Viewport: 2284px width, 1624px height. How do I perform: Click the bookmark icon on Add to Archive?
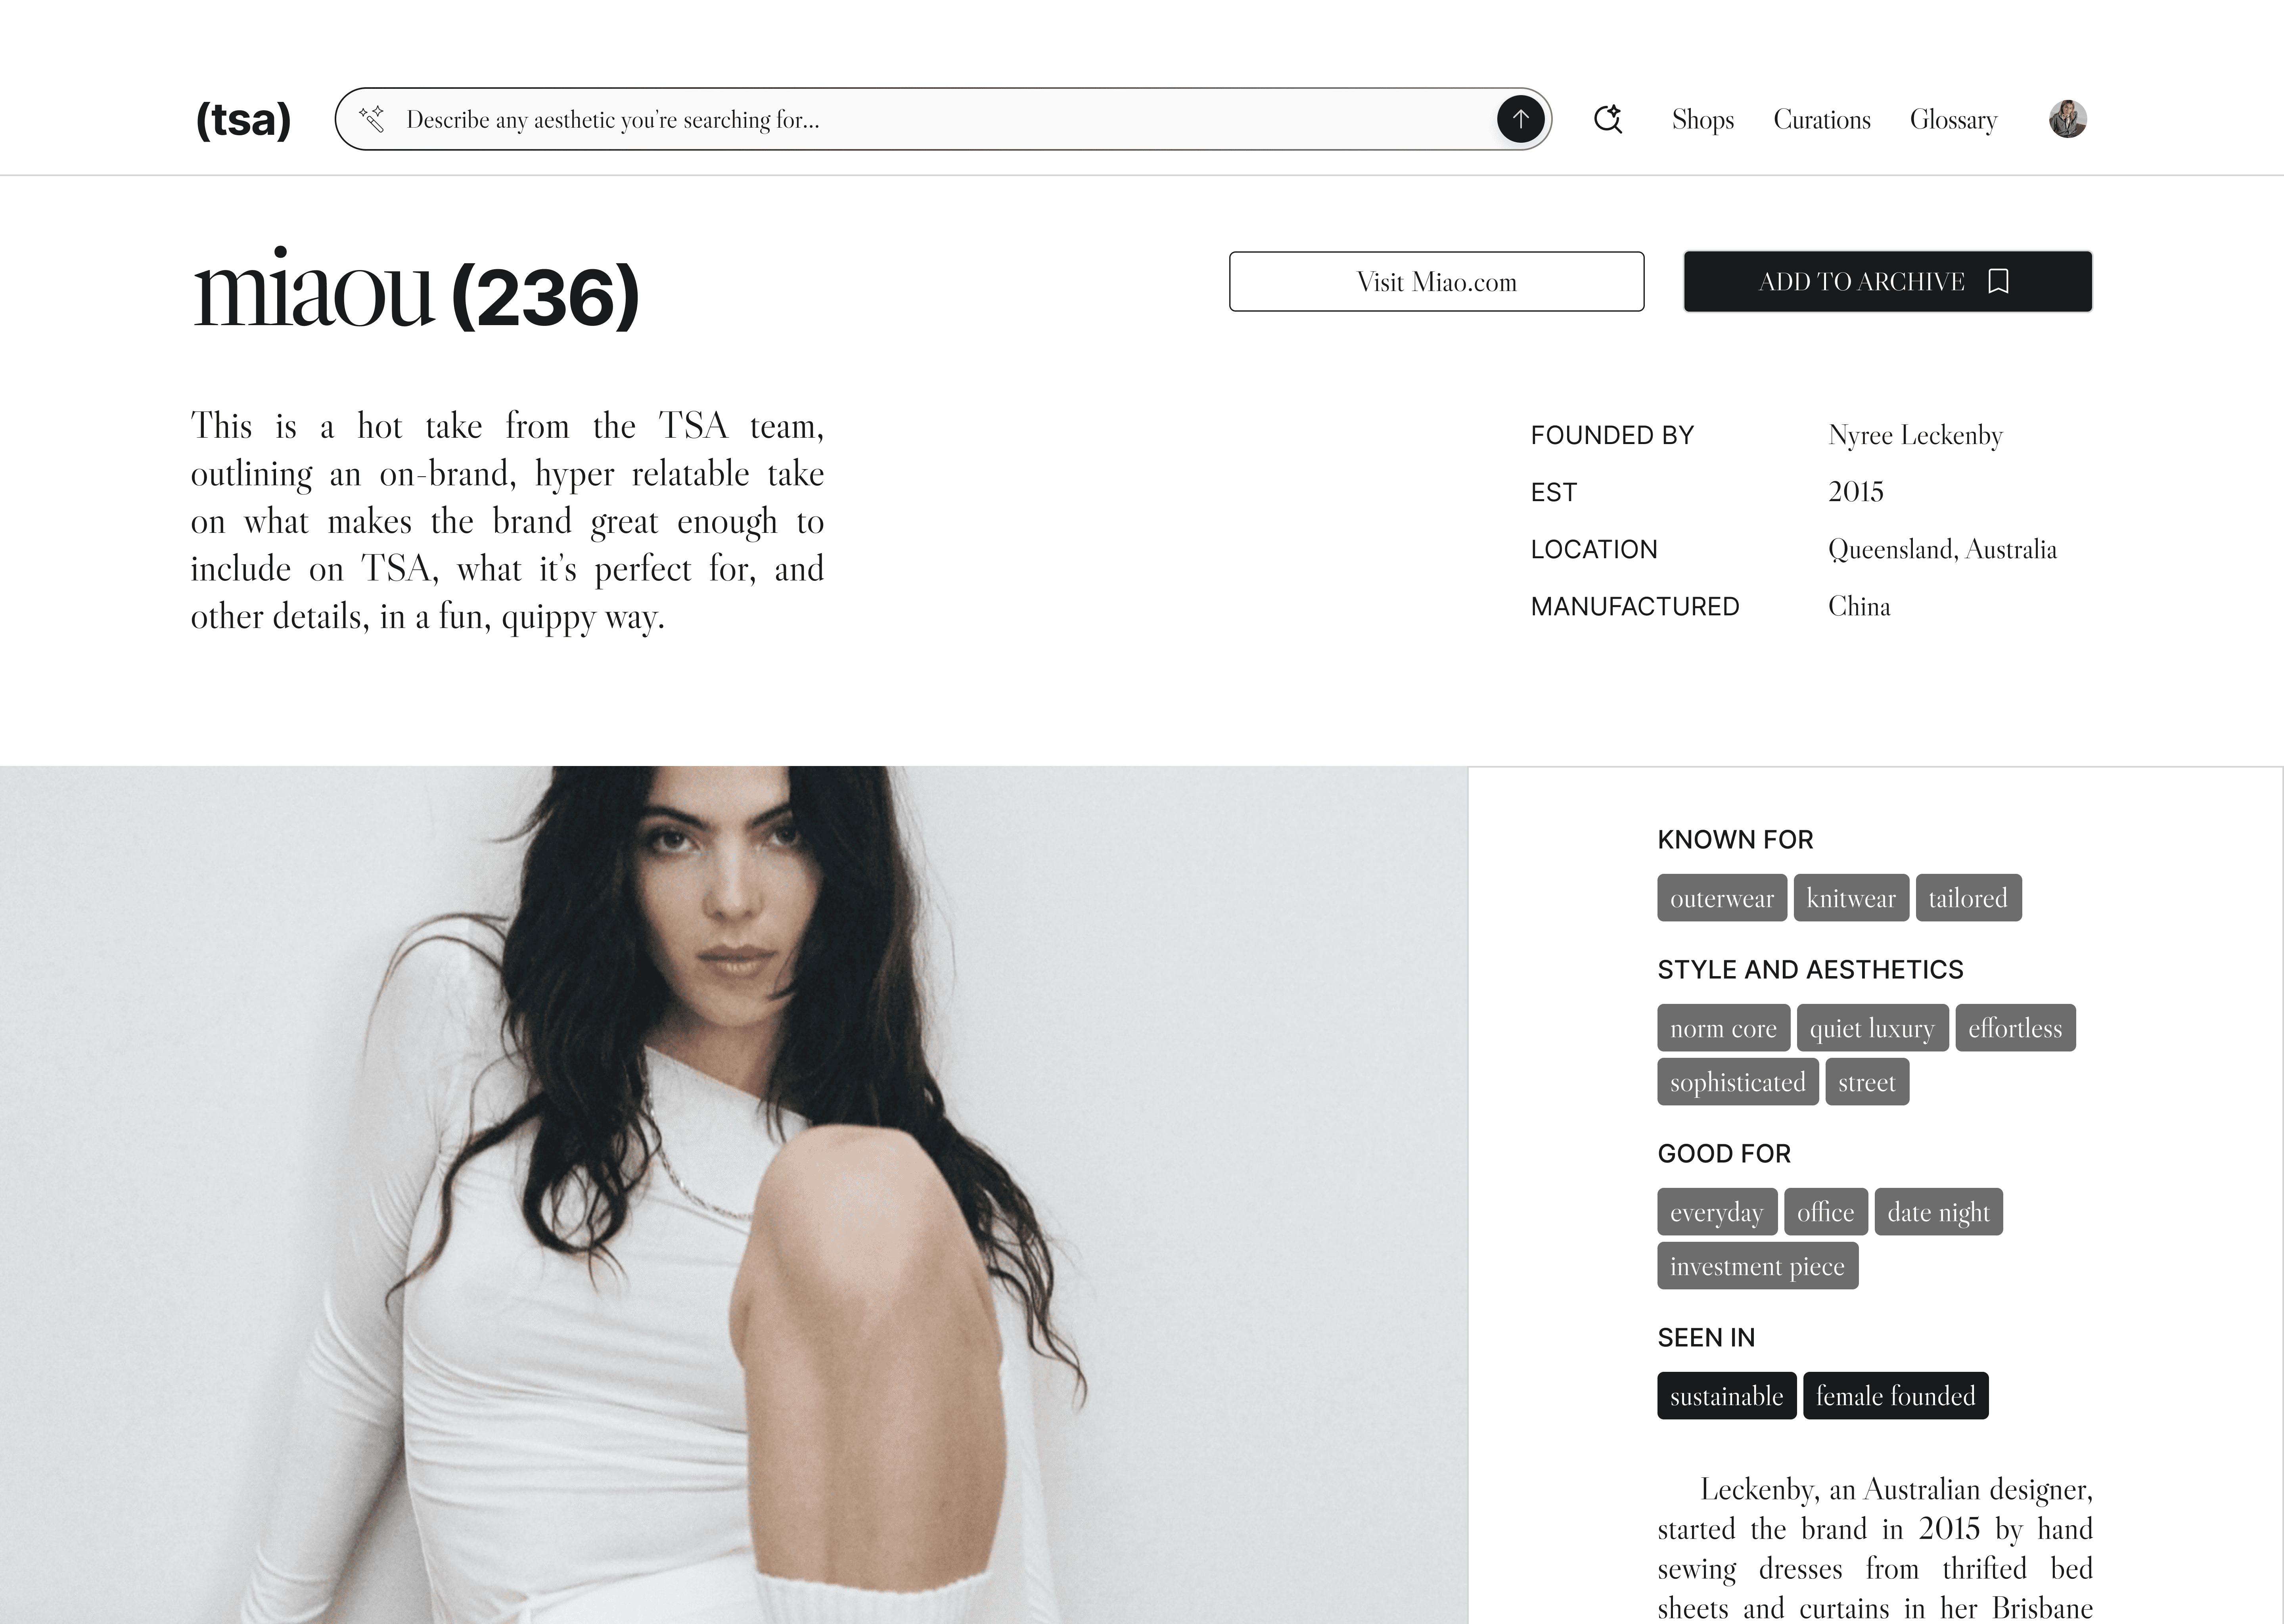click(x=1998, y=281)
